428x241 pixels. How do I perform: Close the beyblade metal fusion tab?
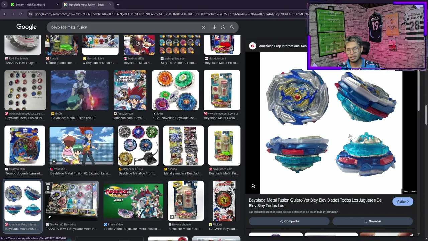pos(110,5)
